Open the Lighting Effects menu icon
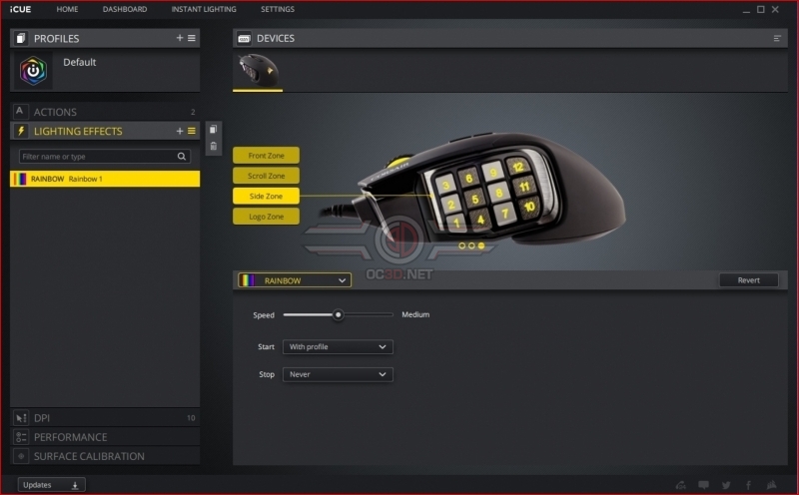 (x=192, y=131)
